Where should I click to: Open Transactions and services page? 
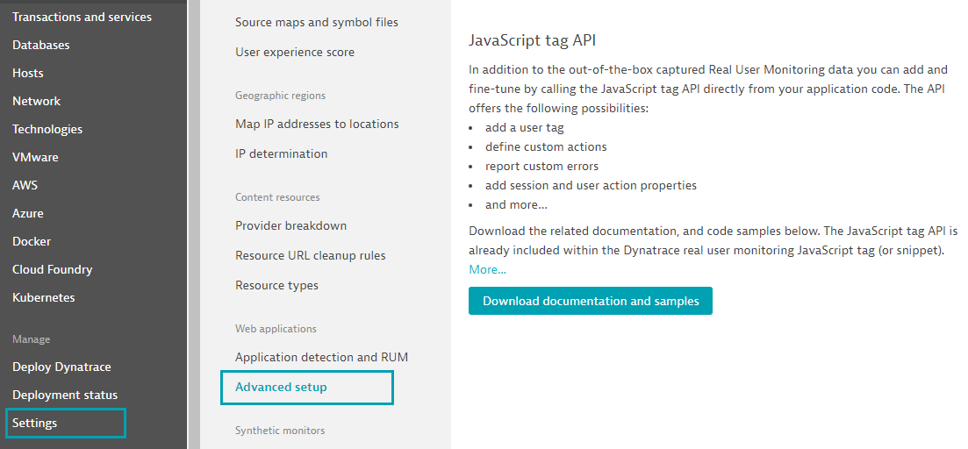coord(82,17)
